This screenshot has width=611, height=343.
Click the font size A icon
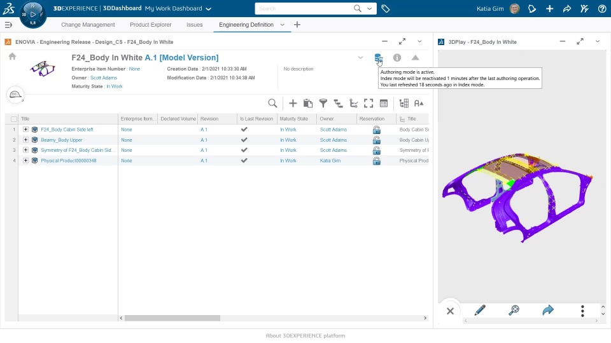click(419, 103)
